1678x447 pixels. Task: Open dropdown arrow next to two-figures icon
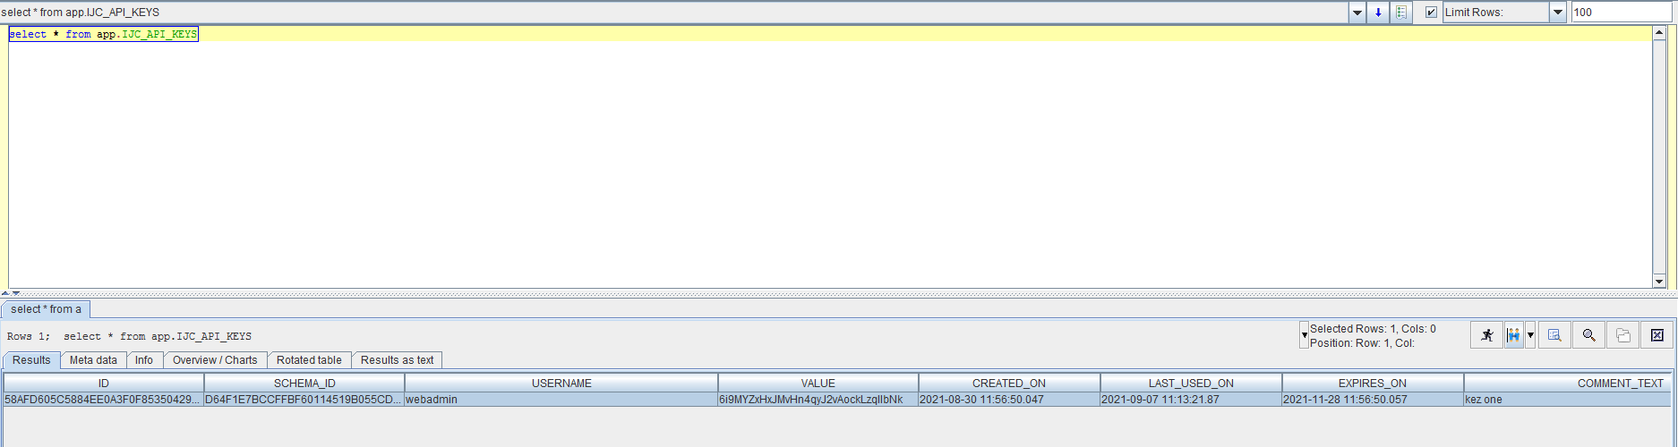pos(1530,335)
